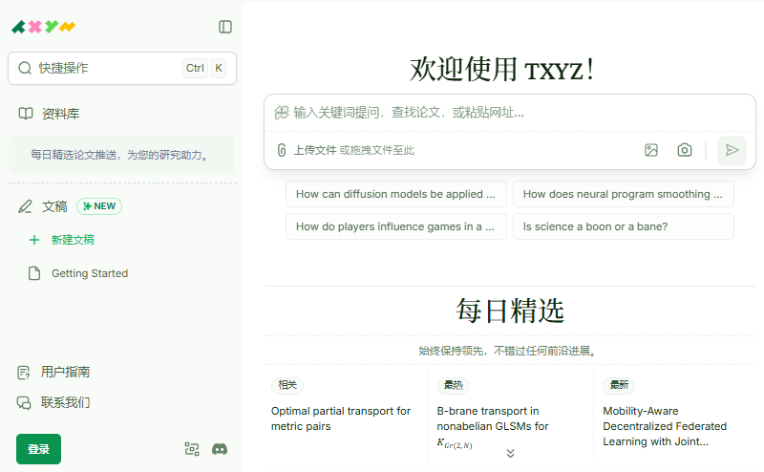Click the NEW badge next to 文稿

pos(99,206)
